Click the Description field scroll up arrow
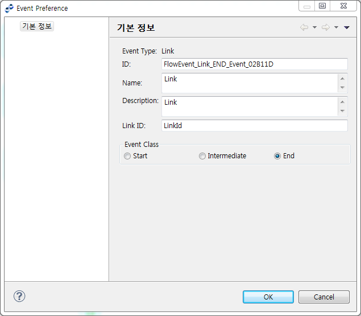The width and height of the screenshot is (361, 316). pos(342,102)
